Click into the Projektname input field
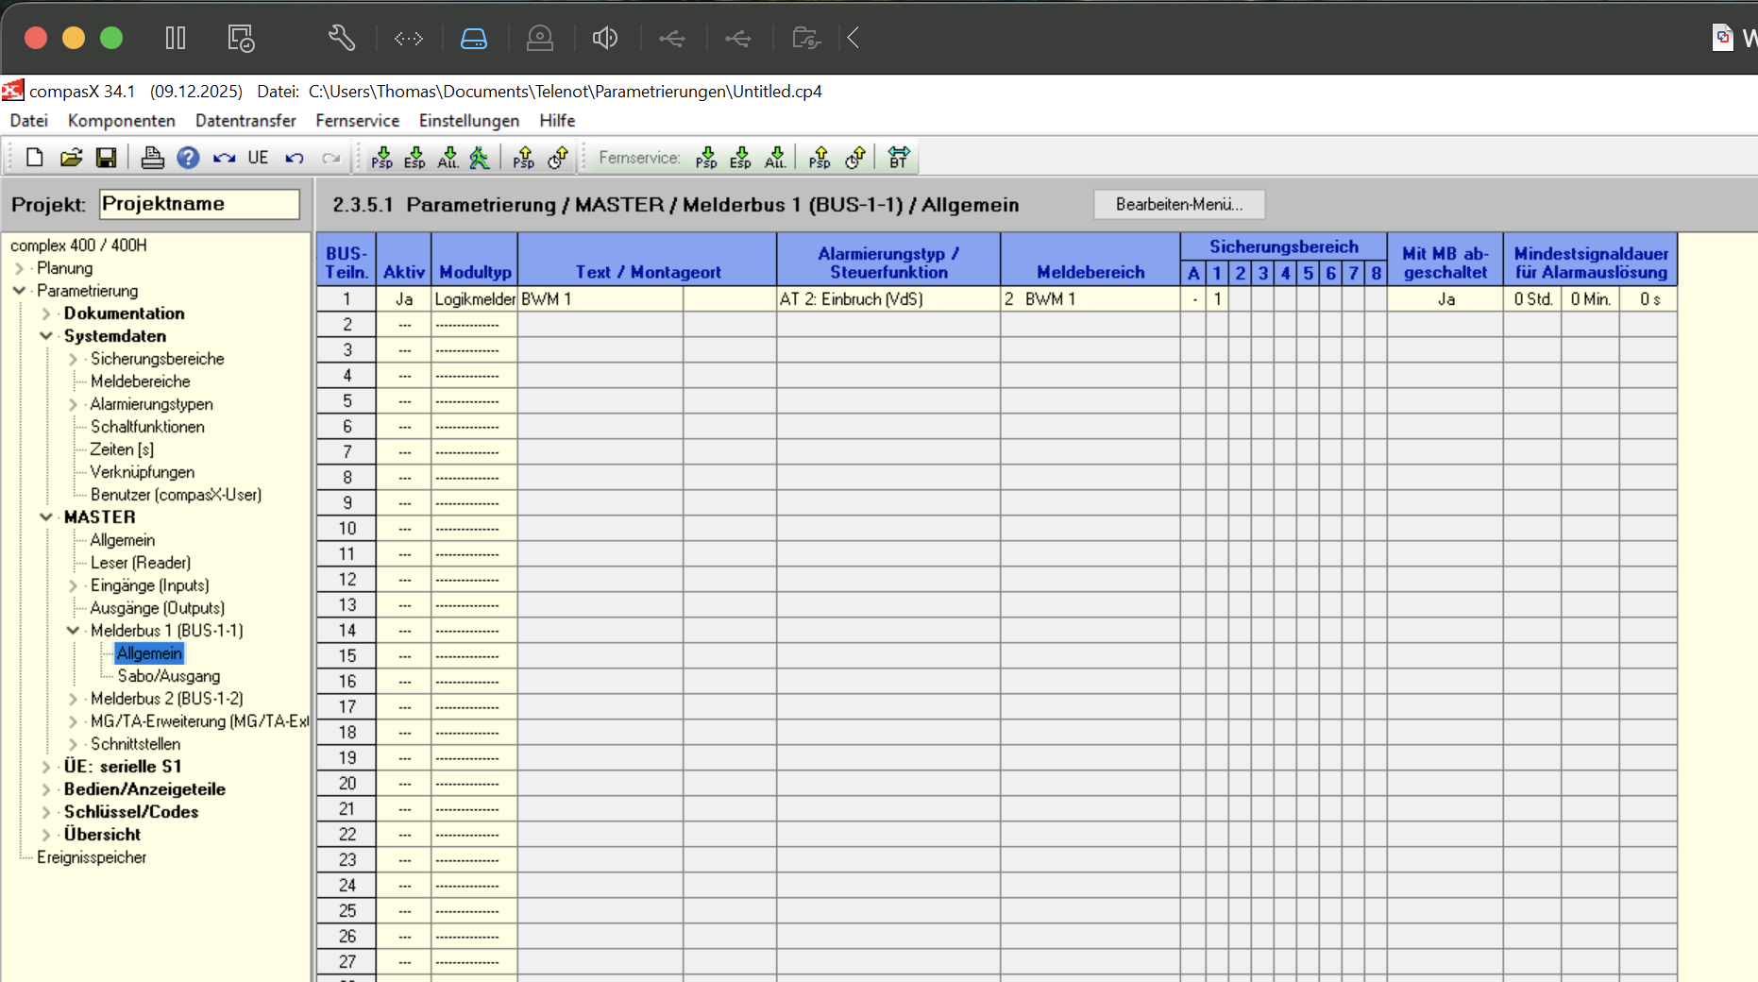Image resolution: width=1758 pixels, height=982 pixels. [x=199, y=204]
